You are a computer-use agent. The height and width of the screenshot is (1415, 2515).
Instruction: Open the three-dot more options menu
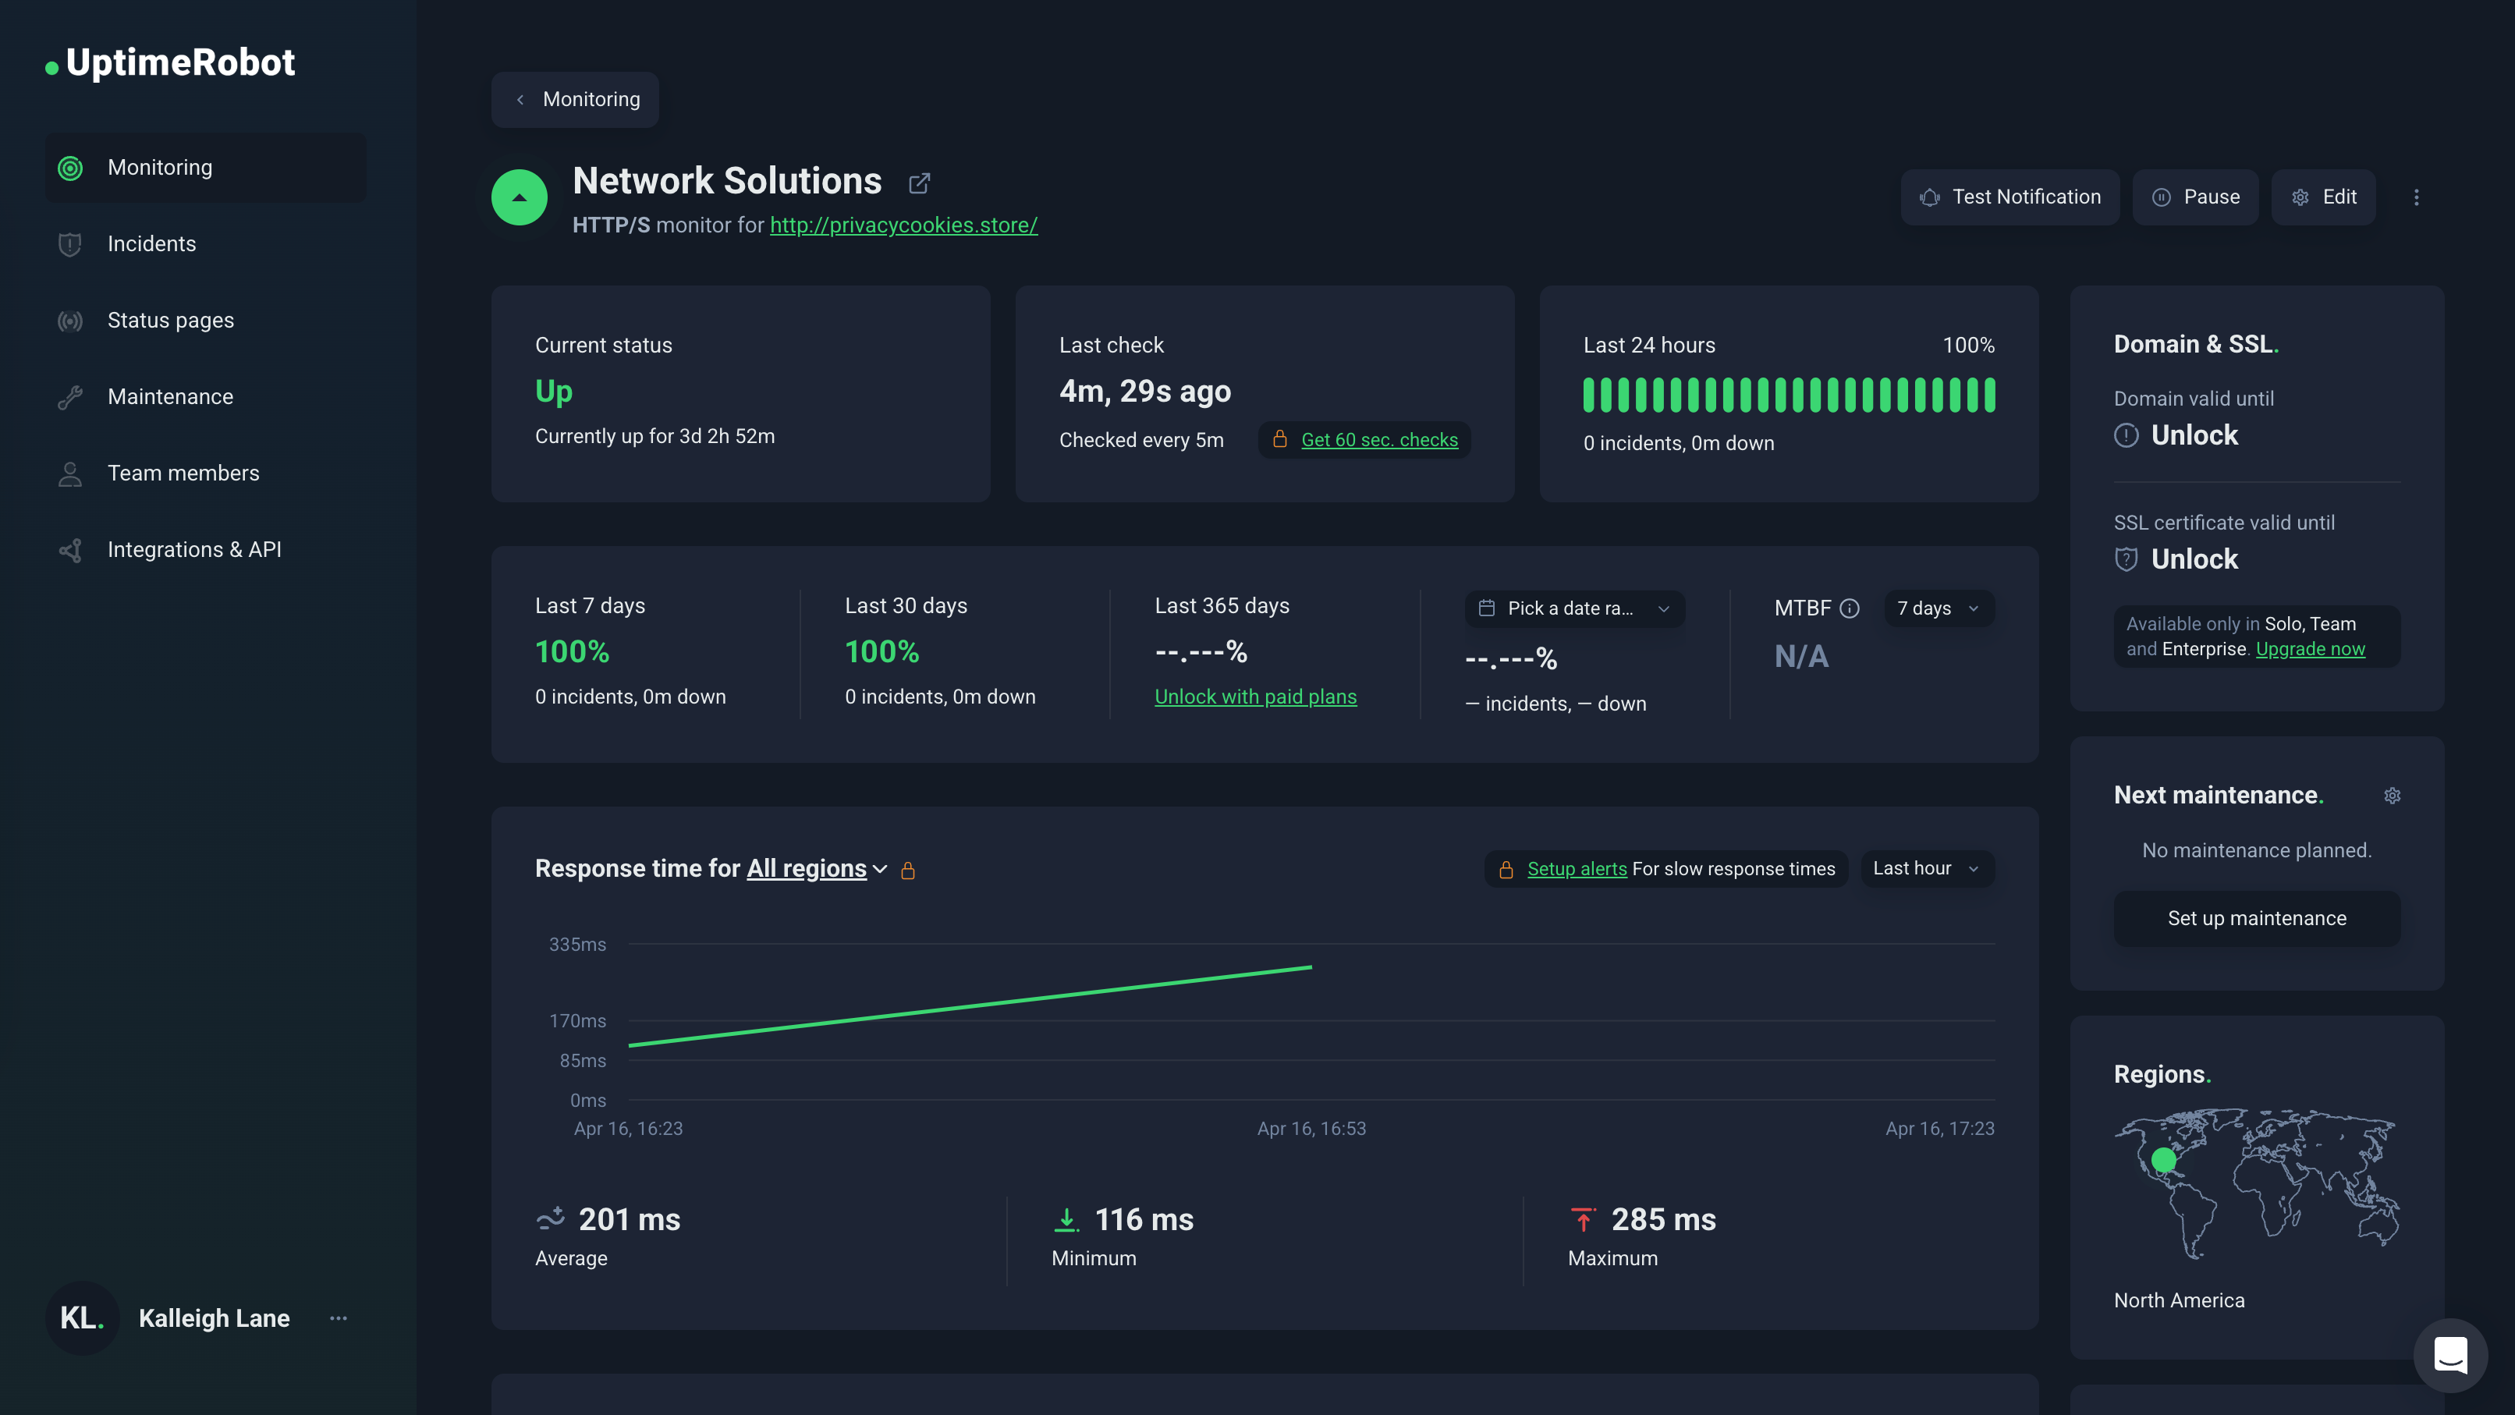[x=2417, y=197]
